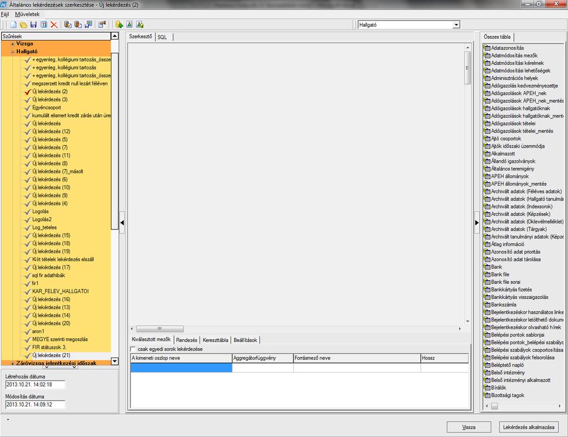Click the properties toolbar icon

click(102, 24)
